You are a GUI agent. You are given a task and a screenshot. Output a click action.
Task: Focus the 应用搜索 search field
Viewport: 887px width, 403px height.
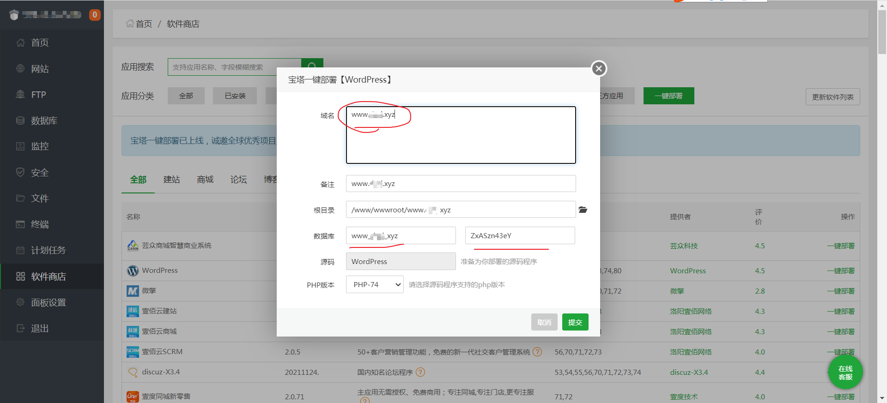tap(234, 67)
